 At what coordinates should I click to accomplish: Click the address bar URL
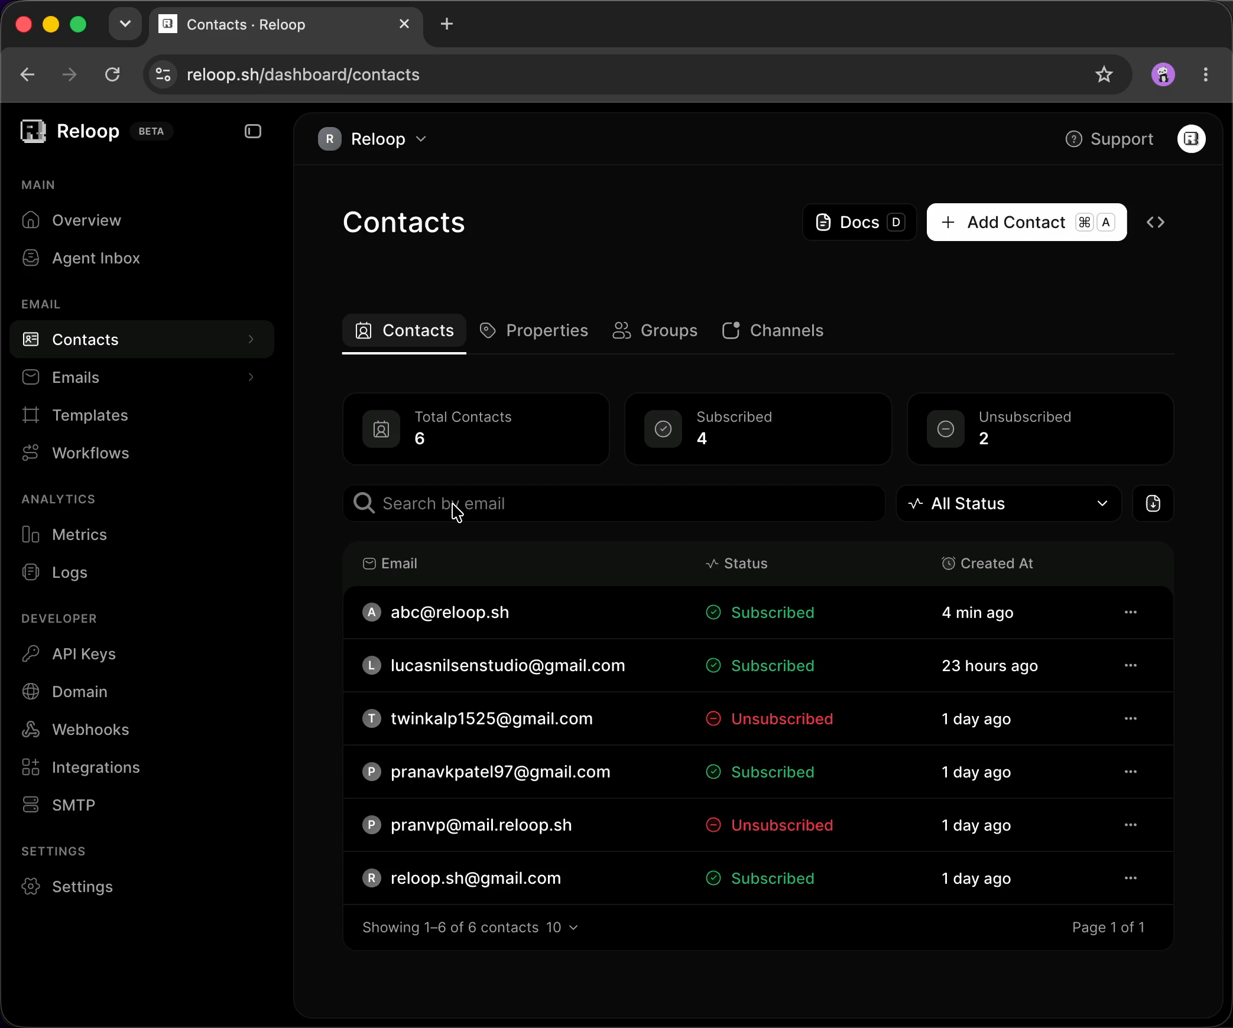pyautogui.click(x=303, y=74)
